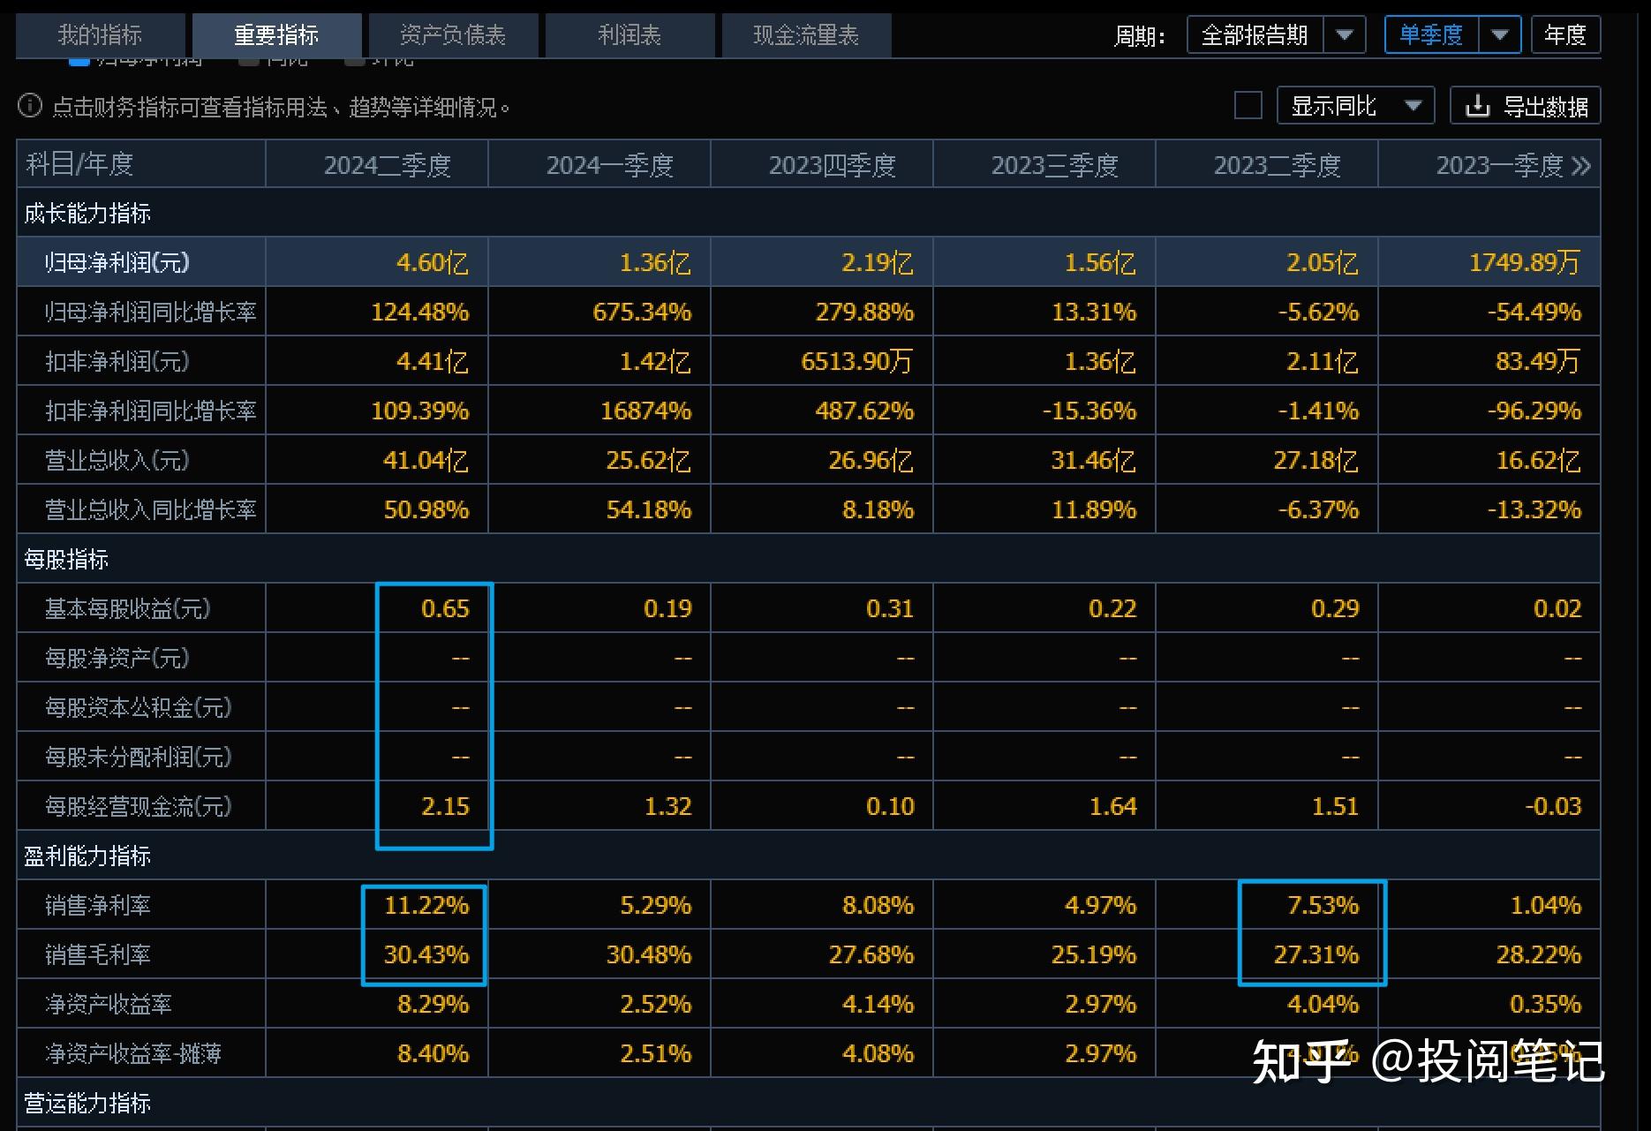Open the 归母净利润(元) indicator row
Screen dimensions: 1651x1131
point(117,262)
